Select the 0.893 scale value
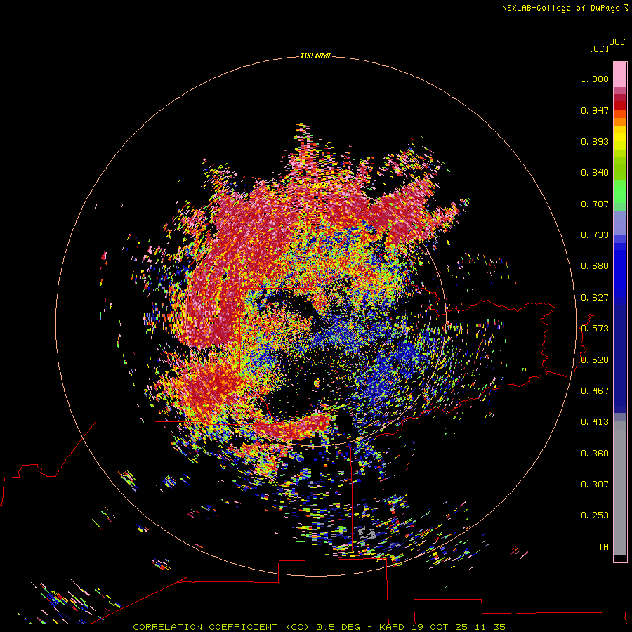 595,141
